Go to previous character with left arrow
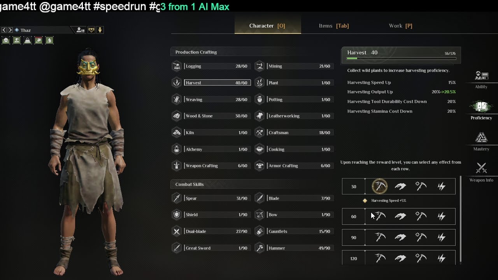Image resolution: width=498 pixels, height=280 pixels. pyautogui.click(x=4, y=30)
